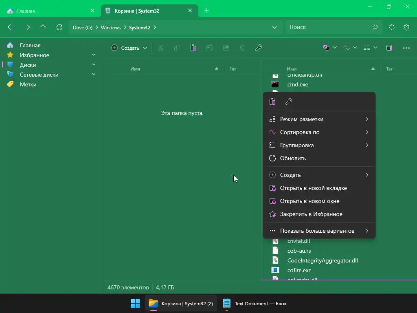Click Paste icon in context menu
Image resolution: width=417 pixels, height=313 pixels.
pyautogui.click(x=272, y=101)
